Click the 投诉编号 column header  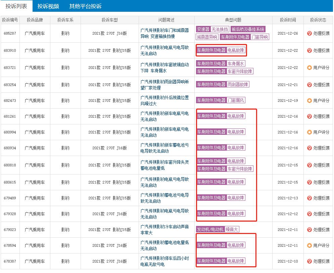tap(10, 20)
